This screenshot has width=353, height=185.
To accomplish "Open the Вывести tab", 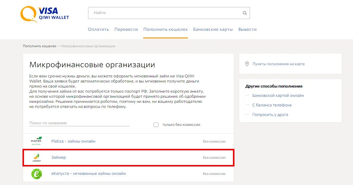I will (x=247, y=29).
